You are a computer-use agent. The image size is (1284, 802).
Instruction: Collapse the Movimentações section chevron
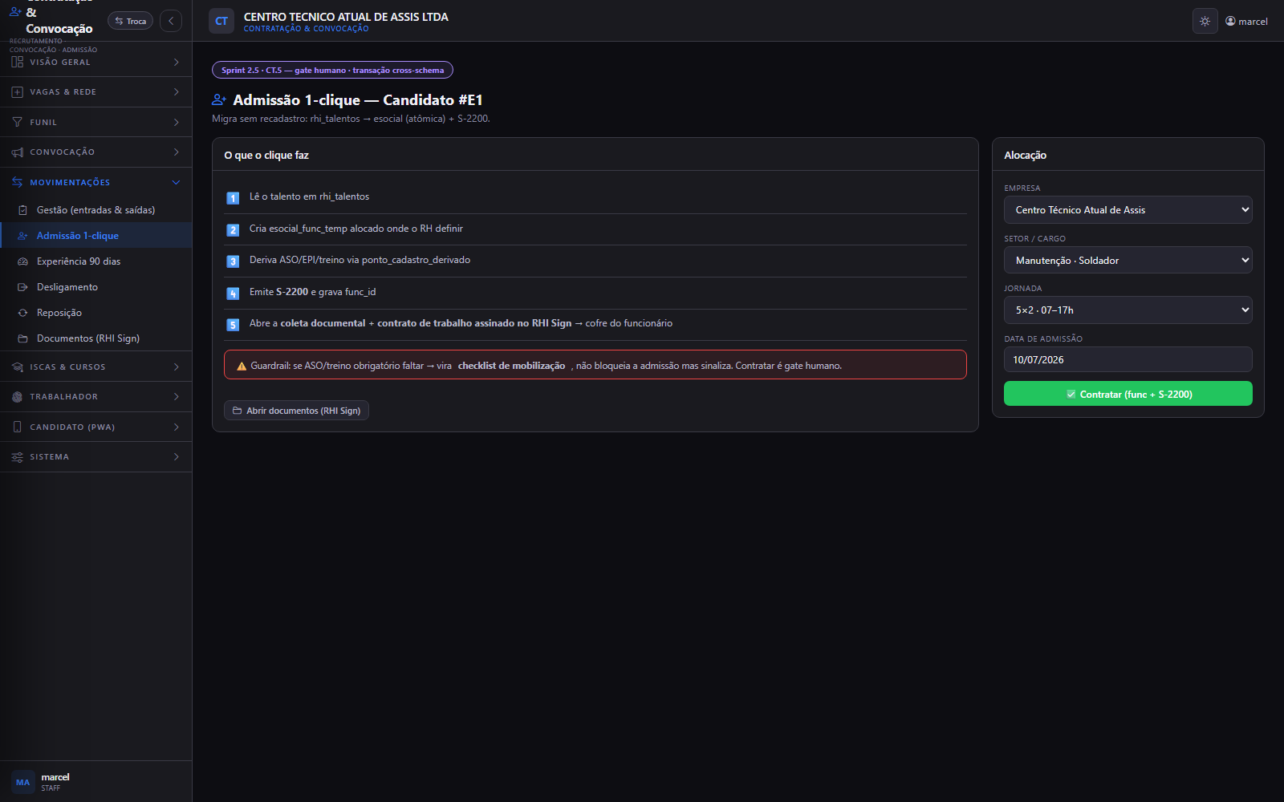click(177, 183)
